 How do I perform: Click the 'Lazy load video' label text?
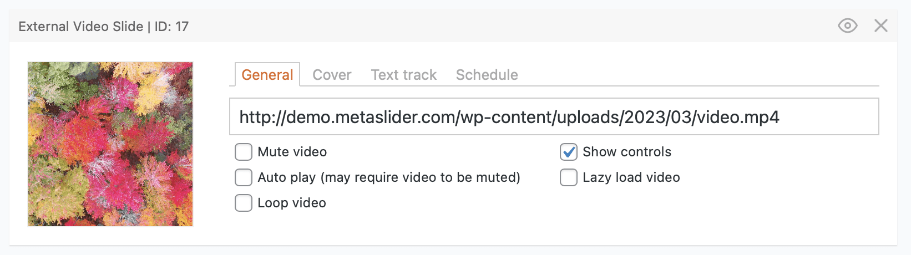(x=631, y=177)
